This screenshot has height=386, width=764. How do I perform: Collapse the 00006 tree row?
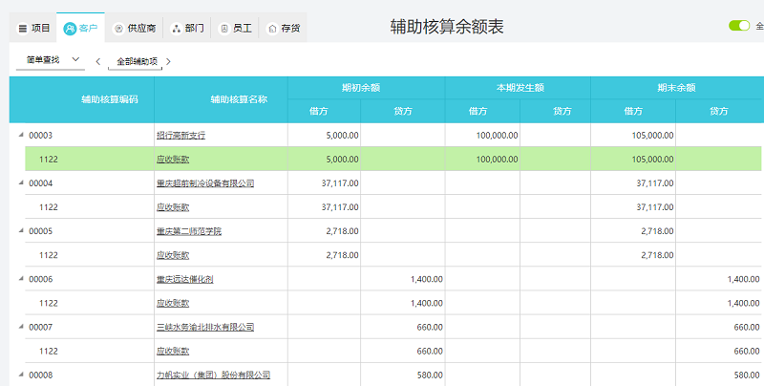pos(21,279)
